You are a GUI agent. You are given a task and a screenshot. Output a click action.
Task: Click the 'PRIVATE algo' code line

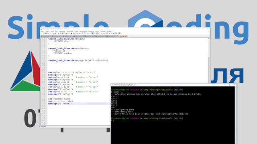[x=61, y=41]
